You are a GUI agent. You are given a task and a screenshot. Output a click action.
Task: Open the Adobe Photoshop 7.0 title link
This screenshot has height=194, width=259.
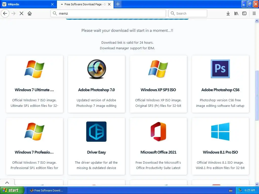point(96,90)
